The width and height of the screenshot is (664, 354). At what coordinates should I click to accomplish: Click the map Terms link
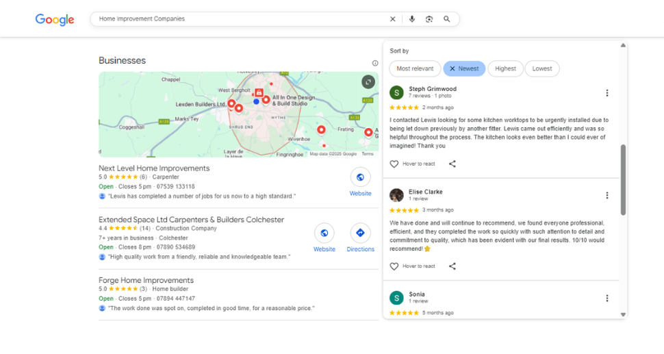[368, 154]
